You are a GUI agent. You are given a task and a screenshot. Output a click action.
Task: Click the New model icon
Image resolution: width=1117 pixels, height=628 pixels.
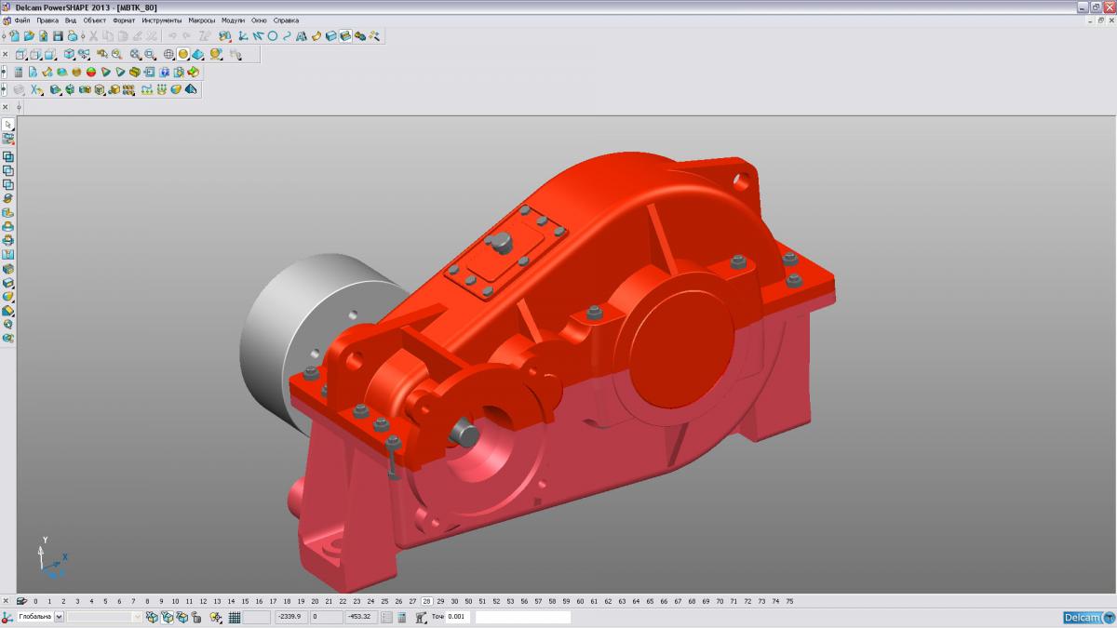tap(15, 36)
